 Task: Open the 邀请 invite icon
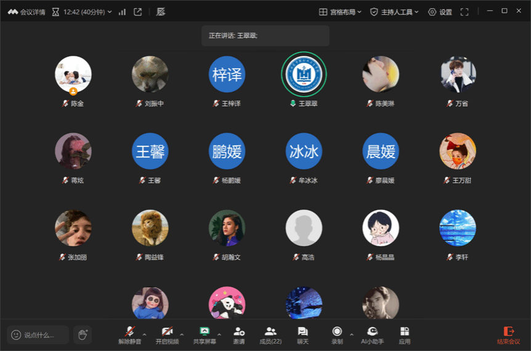[x=239, y=334]
